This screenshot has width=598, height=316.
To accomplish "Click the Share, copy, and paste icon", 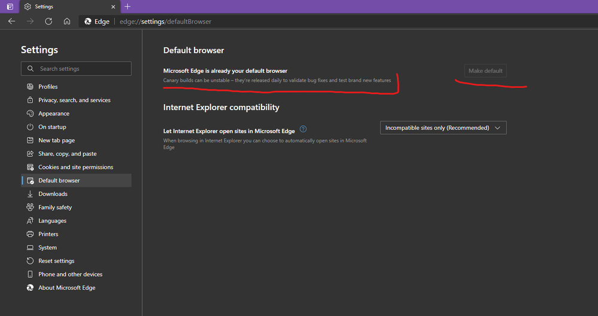I will click(30, 154).
